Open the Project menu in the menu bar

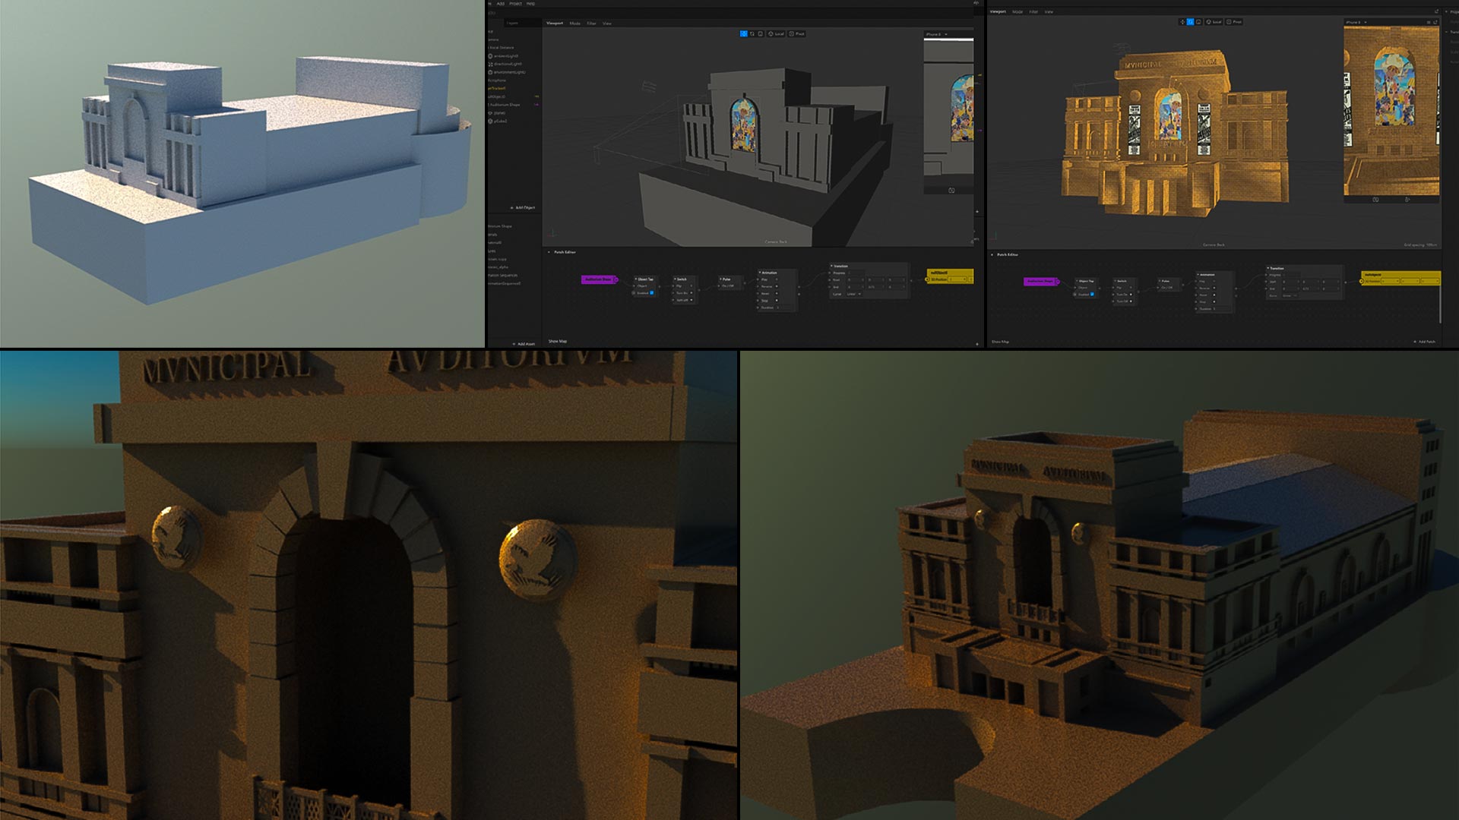pyautogui.click(x=515, y=4)
